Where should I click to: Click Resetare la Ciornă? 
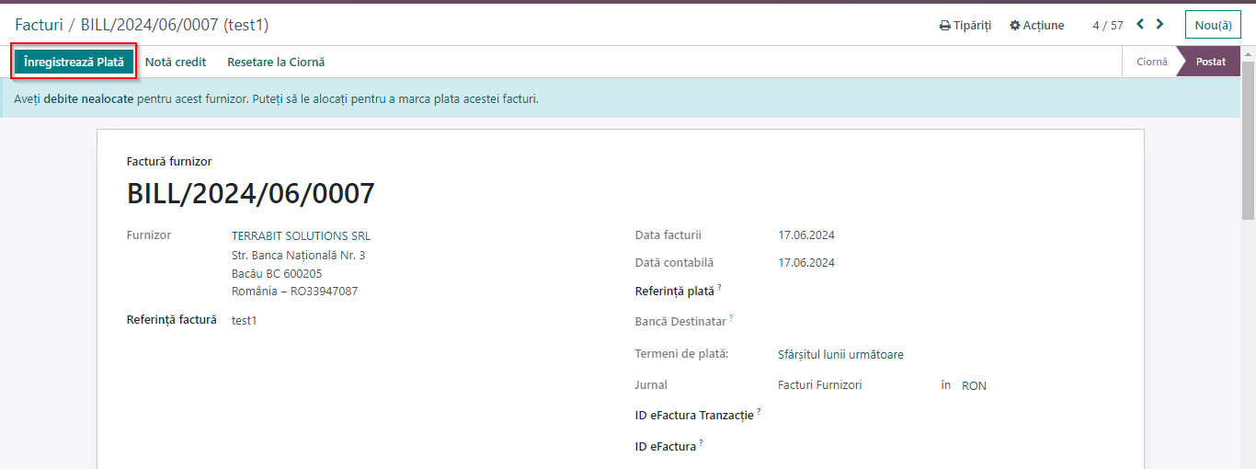276,62
